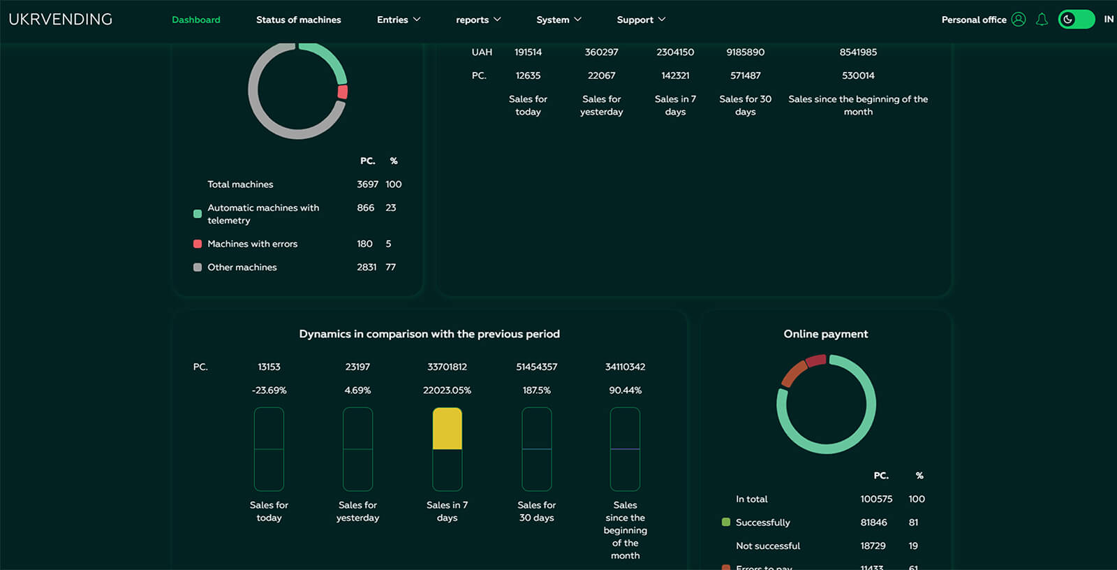The height and width of the screenshot is (570, 1117).
Task: Click the gray Other machines marker
Action: 198,267
